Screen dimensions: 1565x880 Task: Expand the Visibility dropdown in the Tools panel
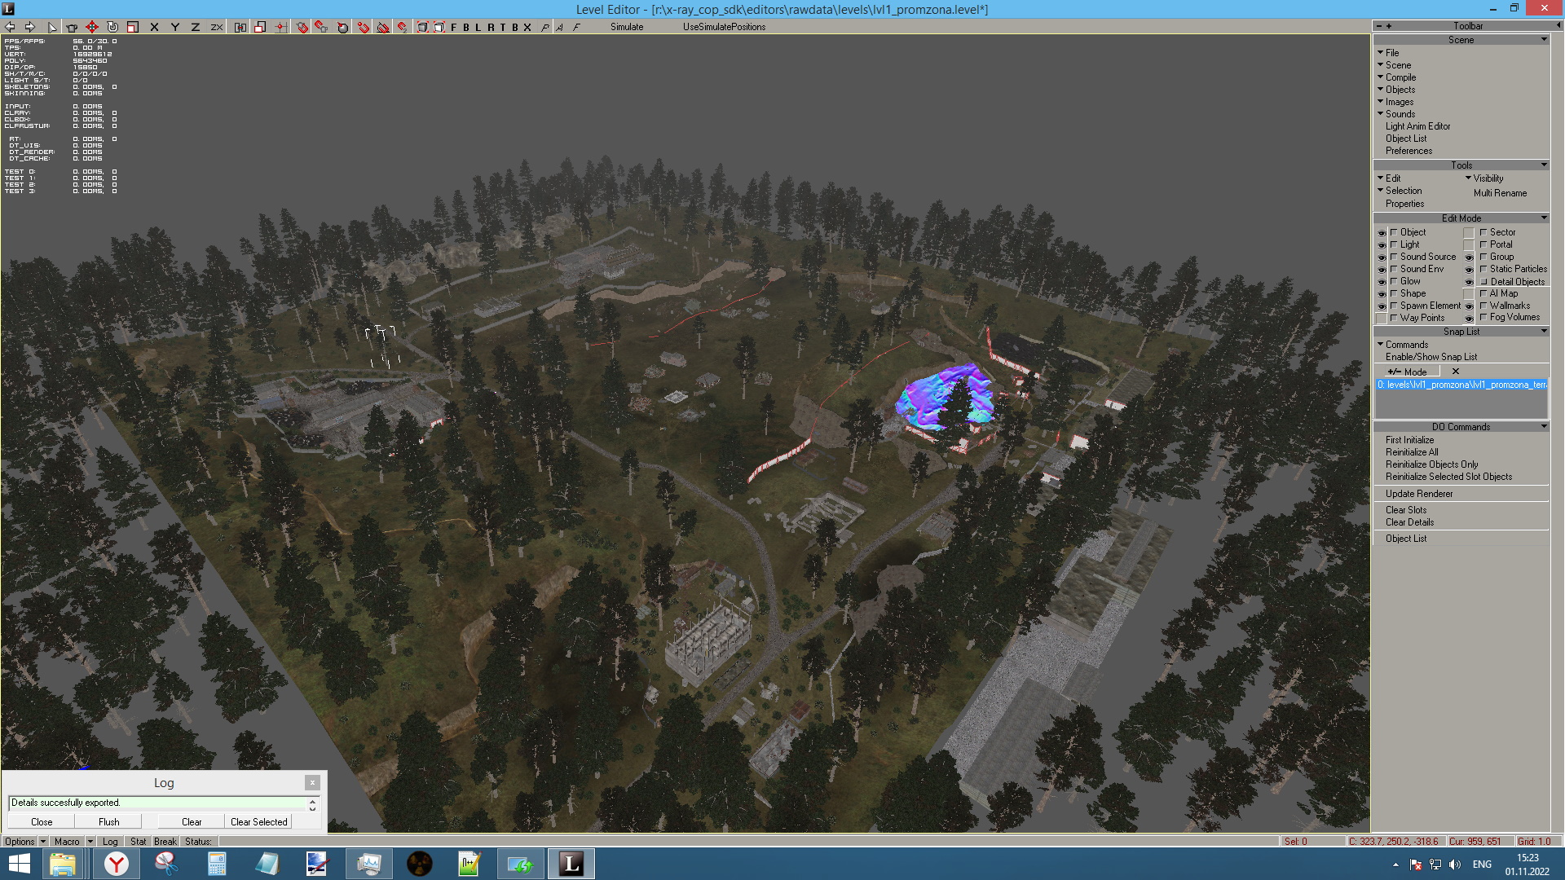pos(1487,178)
